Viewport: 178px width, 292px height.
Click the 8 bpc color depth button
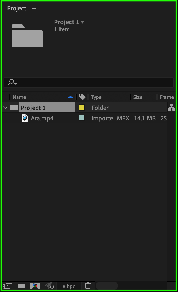pos(69,286)
